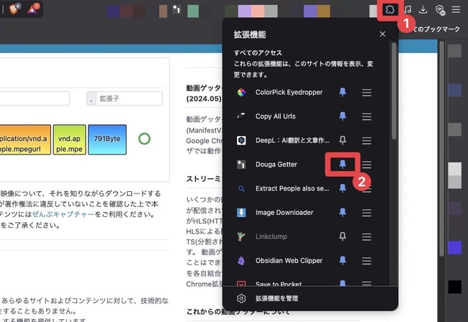Select the Image Downloader extension entry
The width and height of the screenshot is (468, 322).
[x=284, y=213]
